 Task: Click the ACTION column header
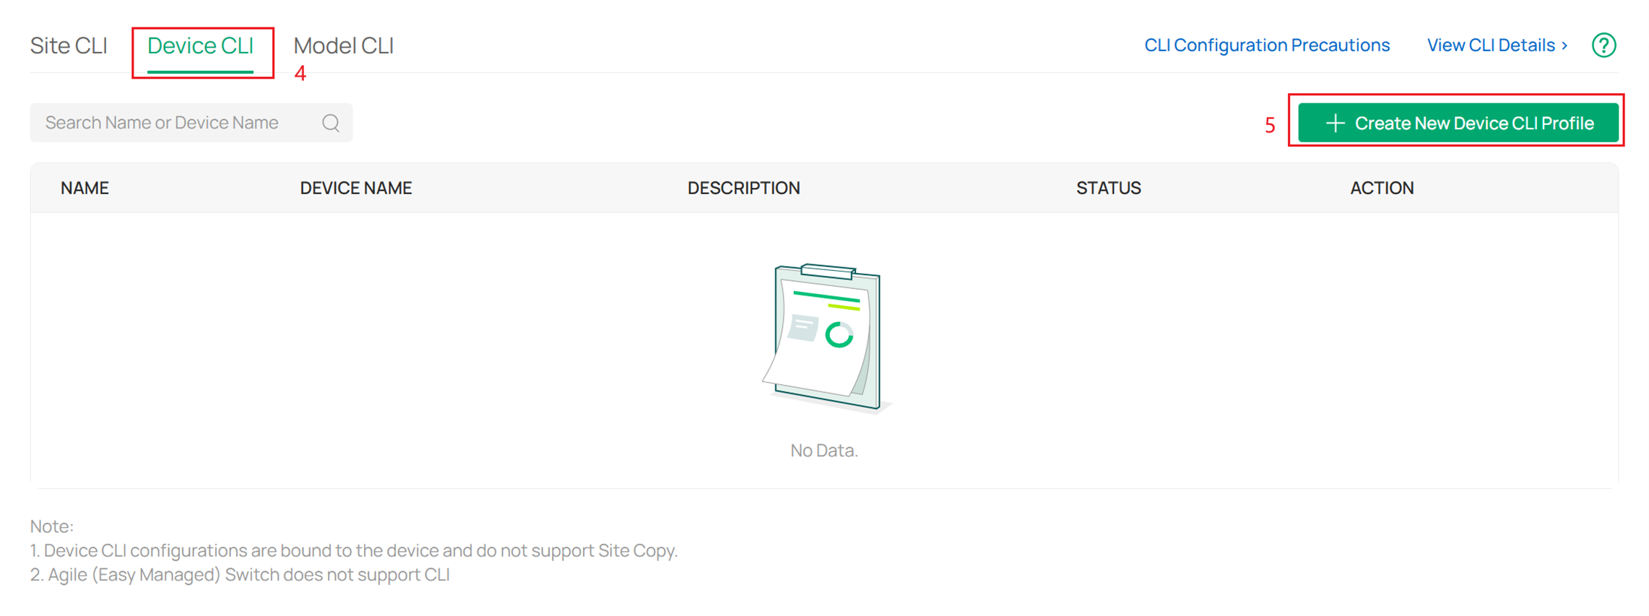coord(1382,188)
